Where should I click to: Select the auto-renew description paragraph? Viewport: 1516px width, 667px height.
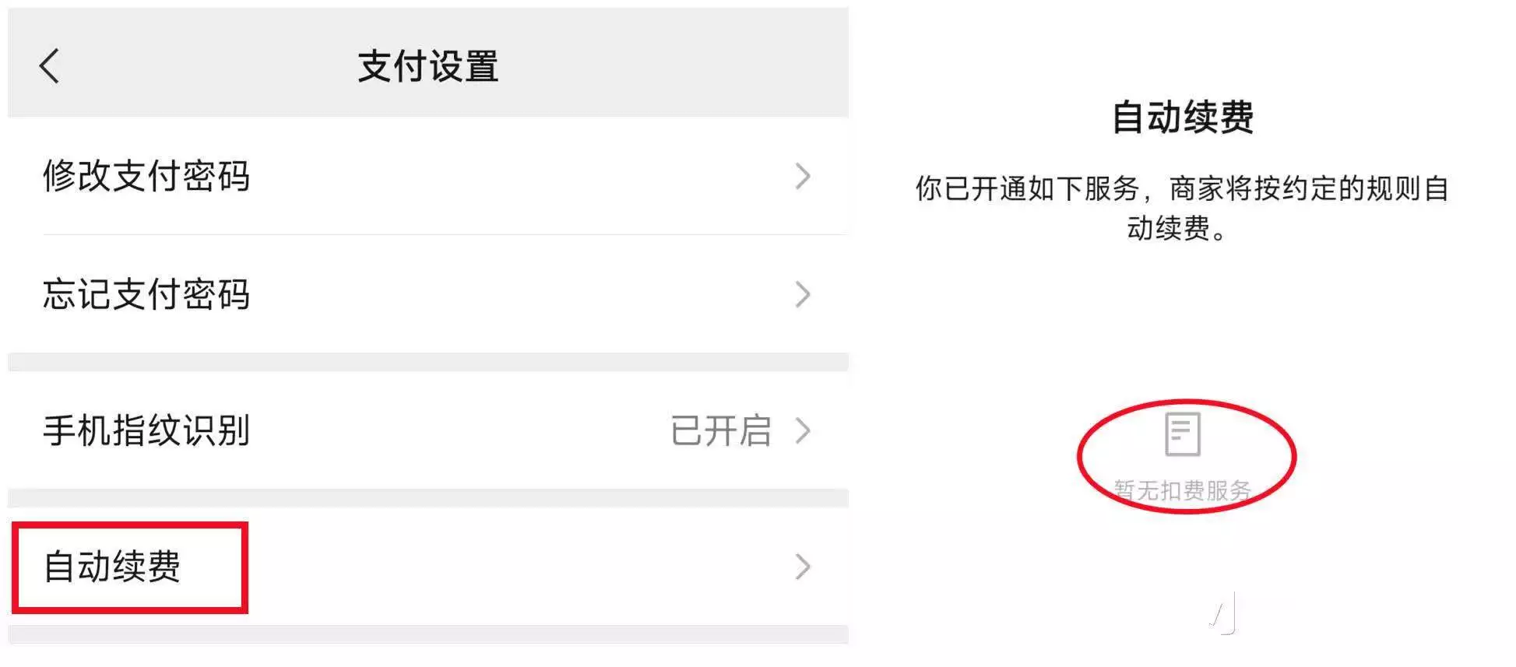coord(1182,208)
